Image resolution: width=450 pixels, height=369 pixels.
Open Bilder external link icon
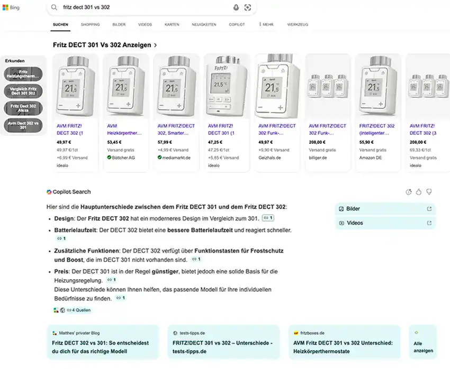[x=429, y=209]
